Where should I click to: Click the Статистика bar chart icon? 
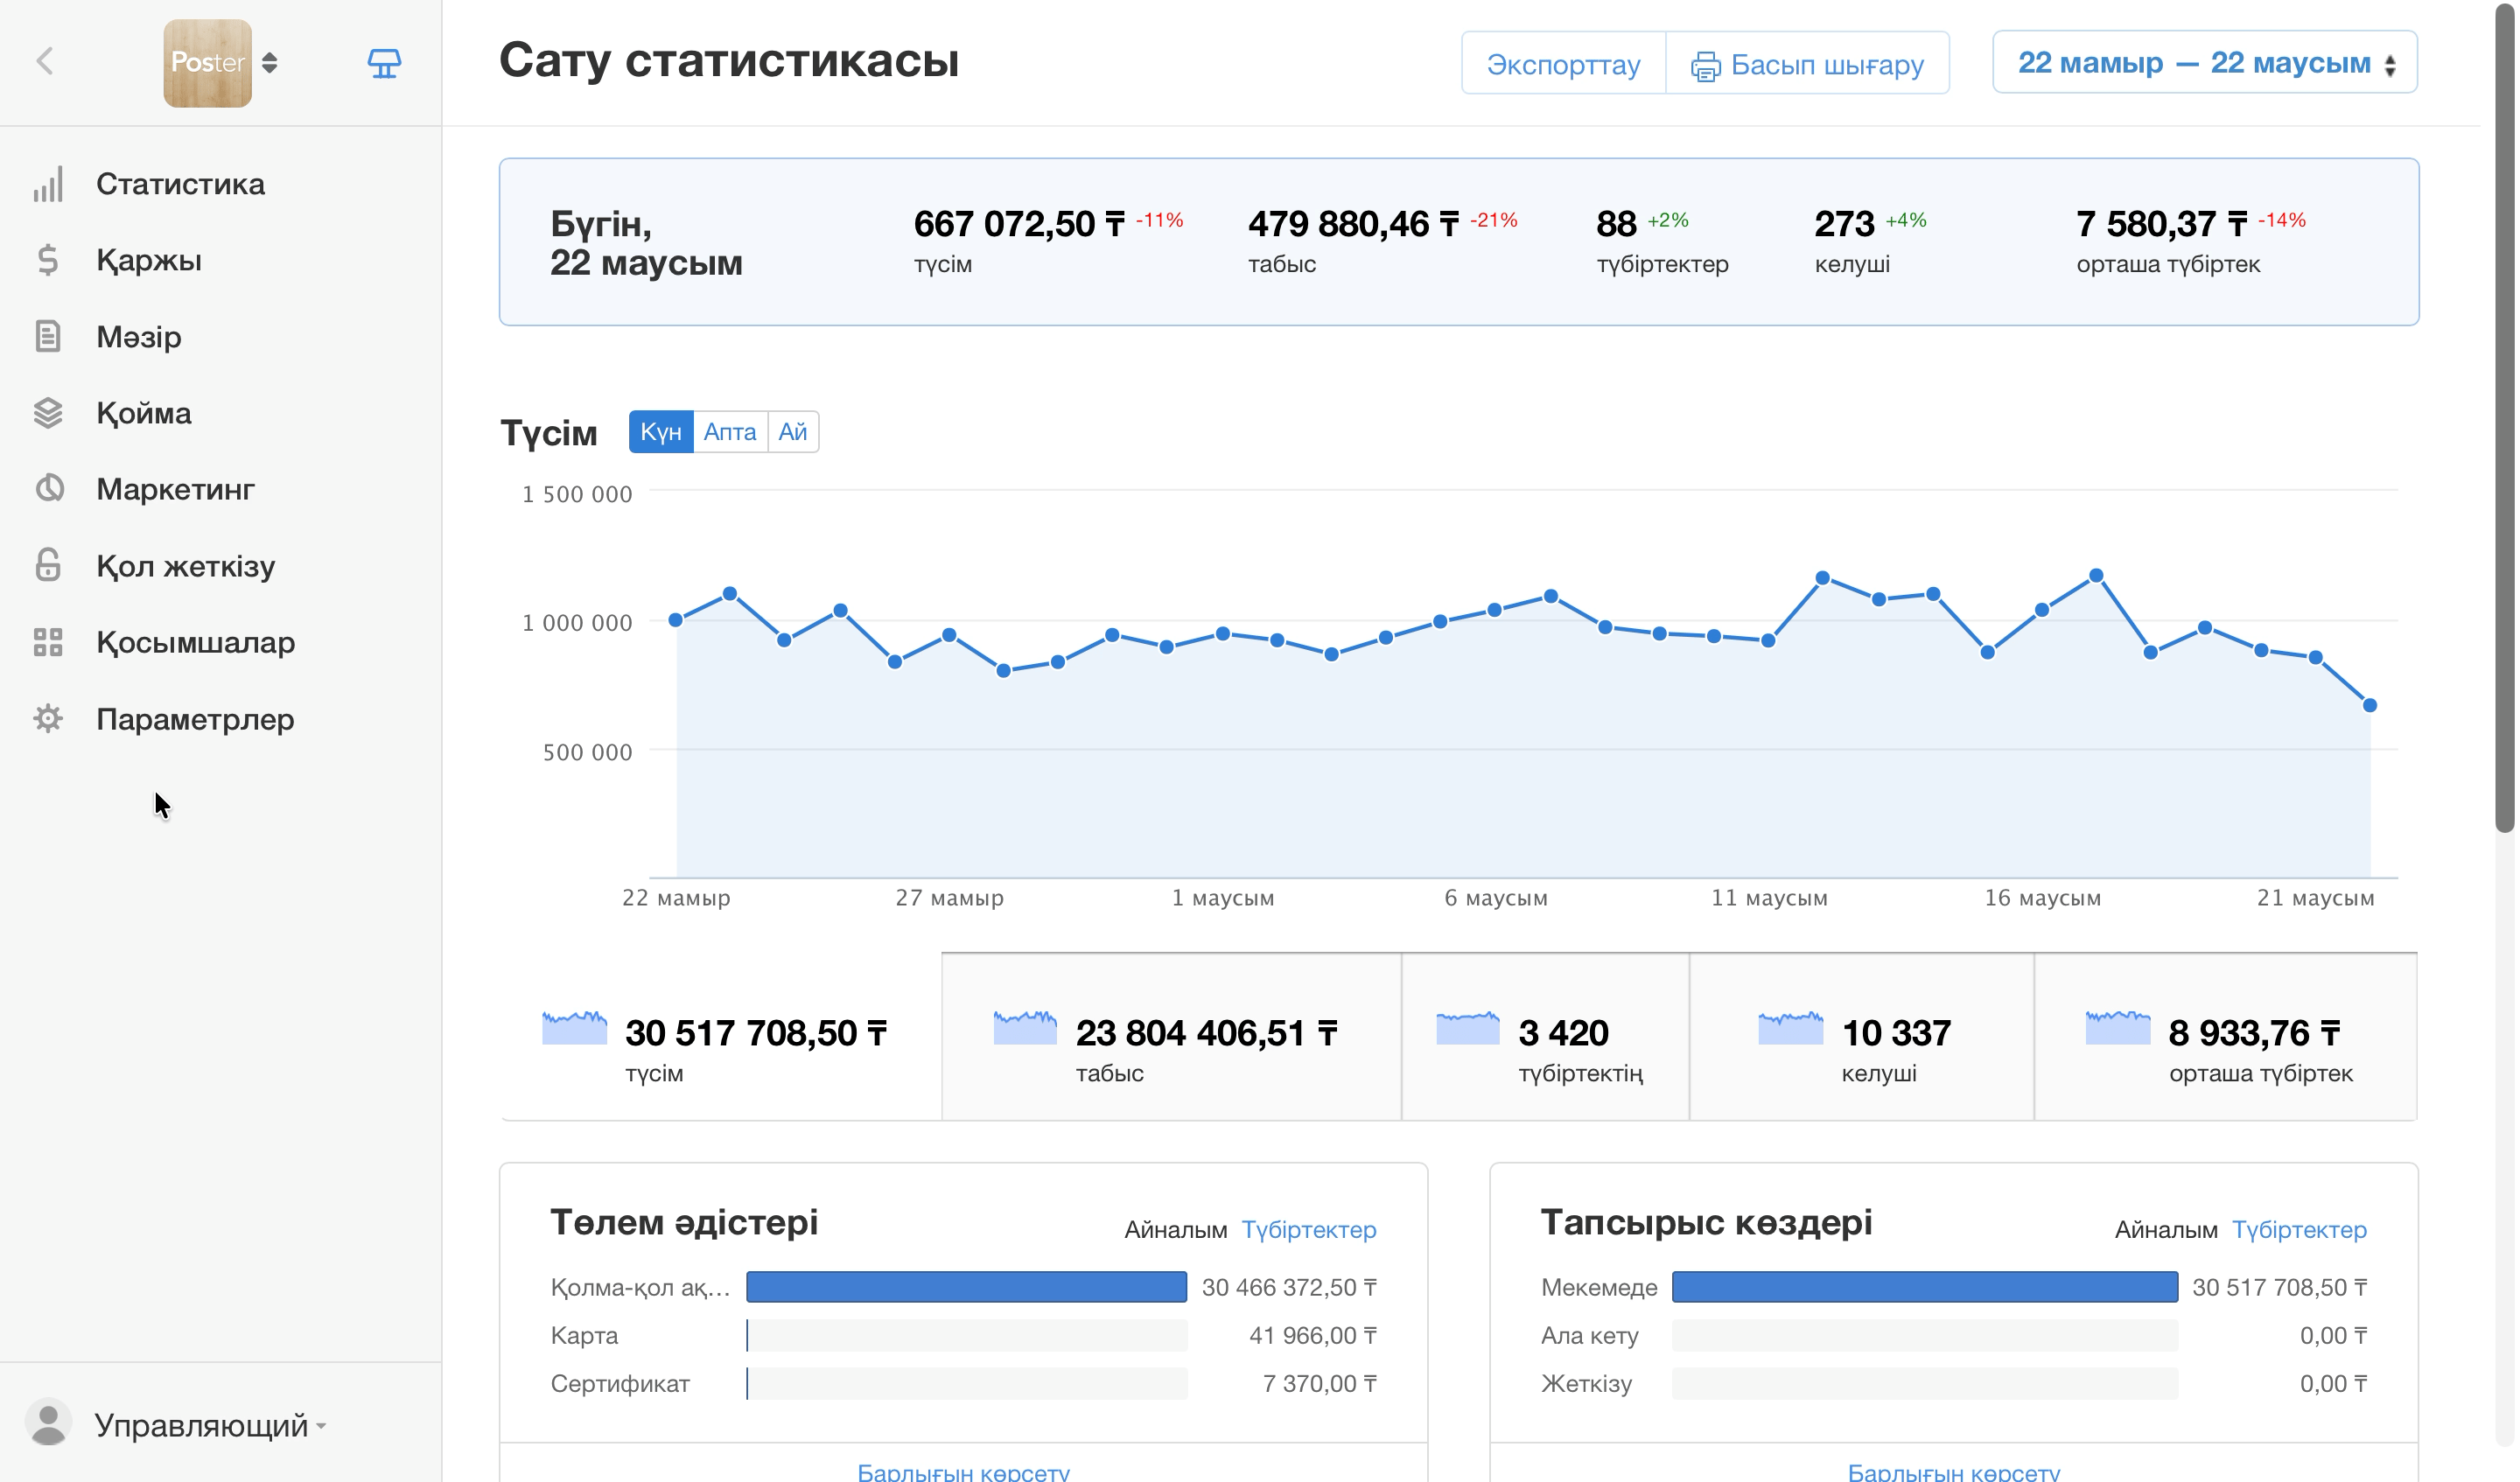[48, 184]
